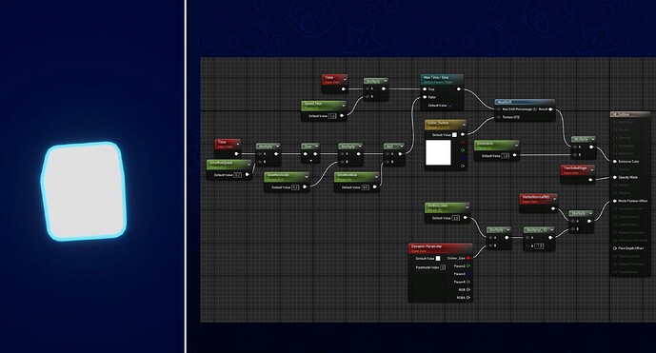Collapse the Color_Outline node preview chevron

pyautogui.click(x=464, y=125)
